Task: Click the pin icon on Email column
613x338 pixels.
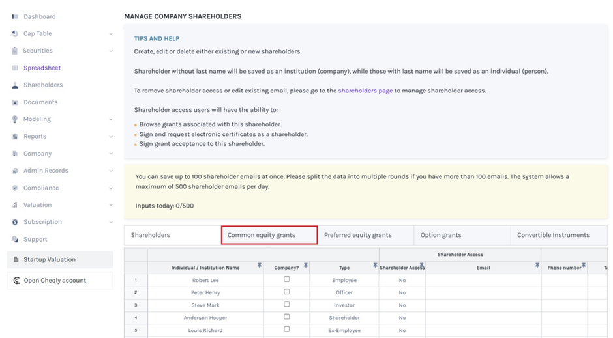Action: point(537,266)
